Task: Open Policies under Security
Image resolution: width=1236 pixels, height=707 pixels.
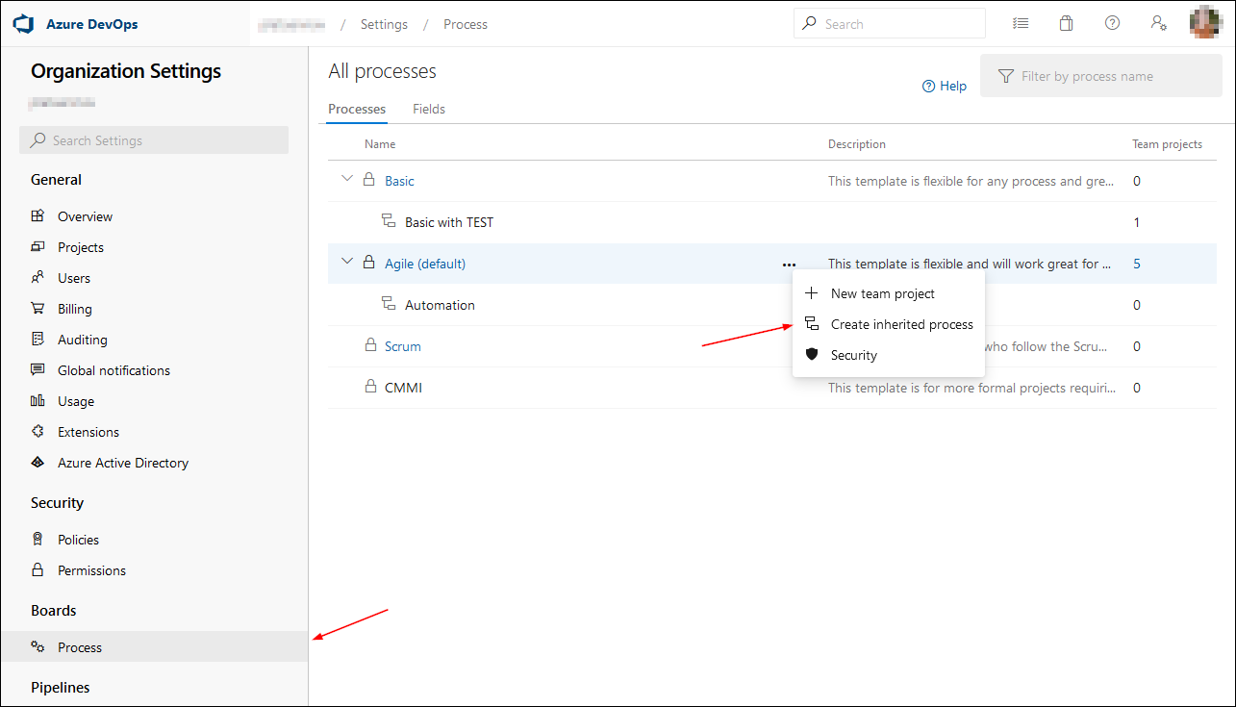Action: [78, 540]
